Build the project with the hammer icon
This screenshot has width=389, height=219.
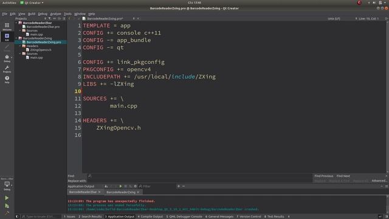click(7, 212)
